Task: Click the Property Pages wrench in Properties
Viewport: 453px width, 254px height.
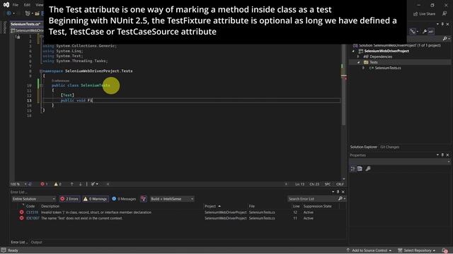Action: click(368, 169)
